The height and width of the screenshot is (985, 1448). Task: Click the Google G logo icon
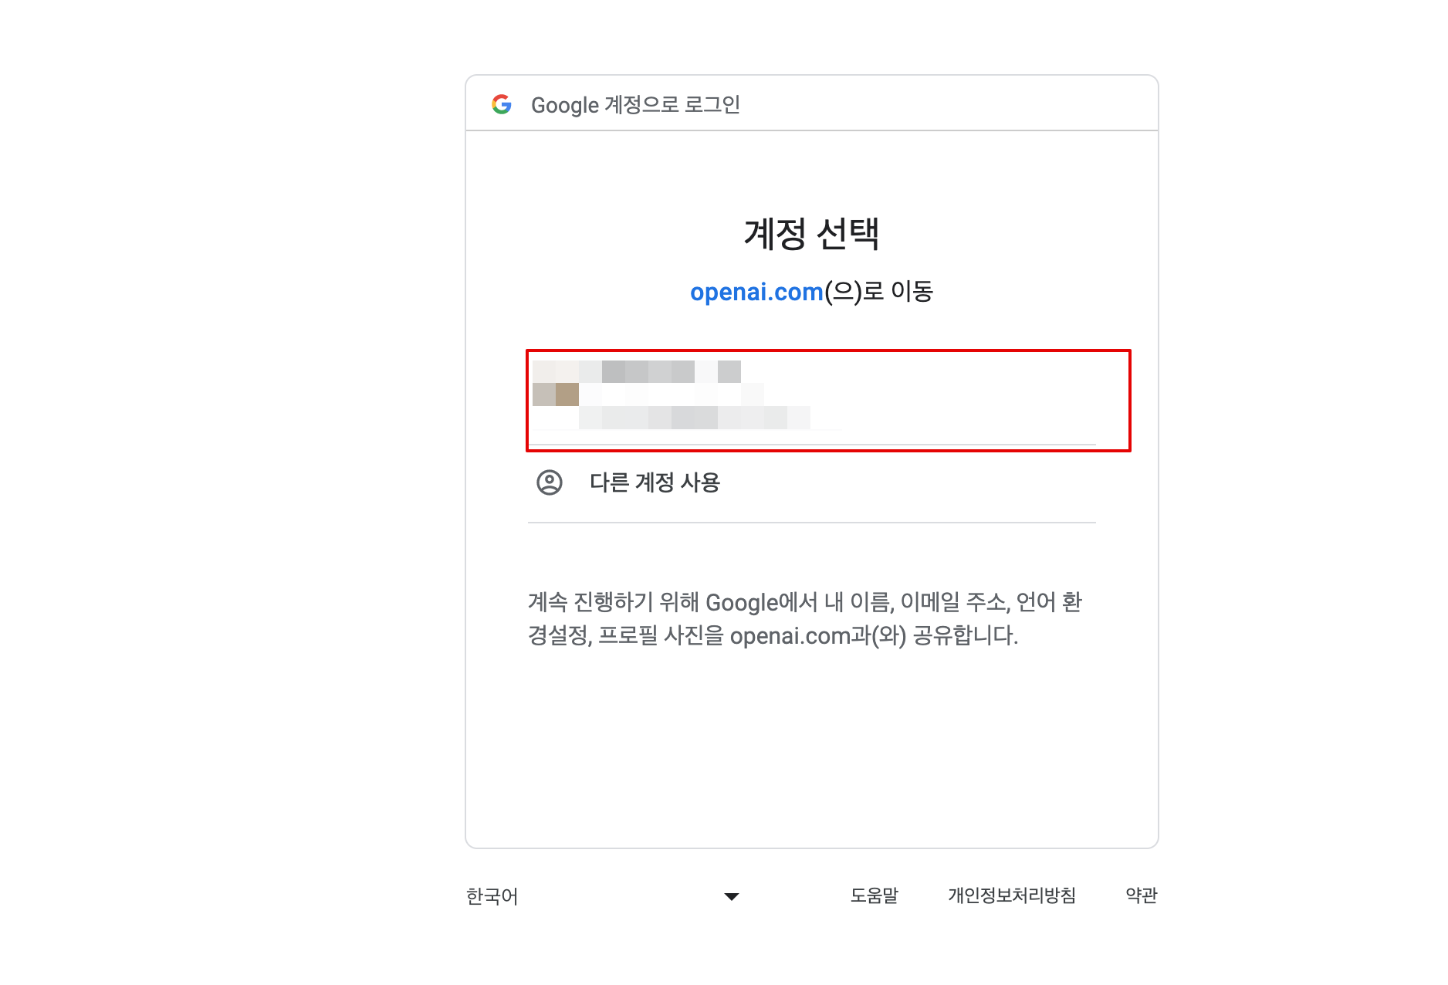coord(502,104)
